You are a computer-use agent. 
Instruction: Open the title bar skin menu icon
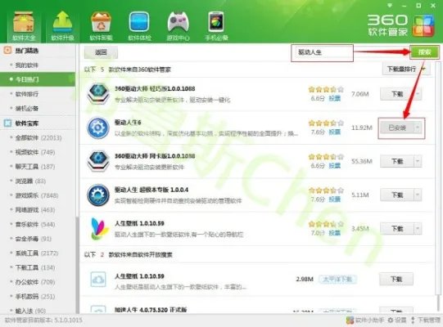pyautogui.click(x=390, y=6)
